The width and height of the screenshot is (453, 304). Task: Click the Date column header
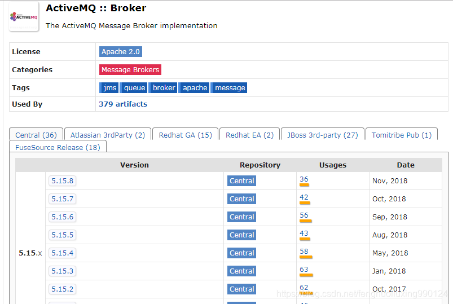tap(406, 165)
